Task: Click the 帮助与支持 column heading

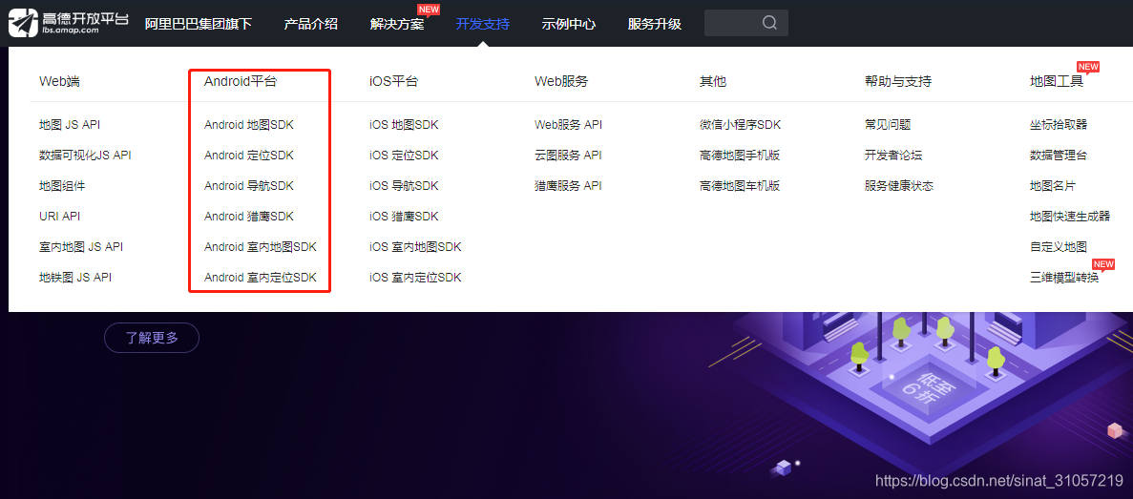Action: 898,82
